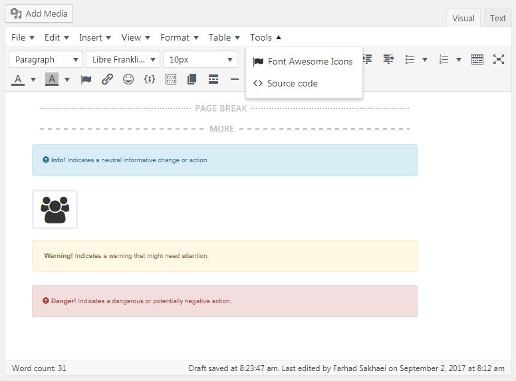
Task: Open the Insert menu
Action: pyautogui.click(x=95, y=37)
